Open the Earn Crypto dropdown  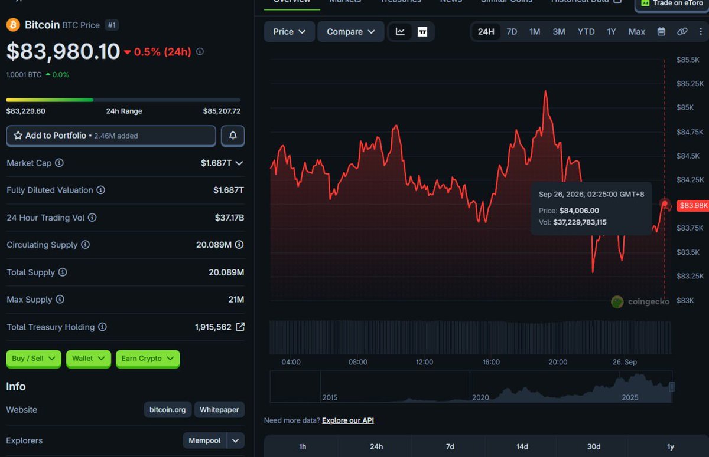click(x=148, y=359)
